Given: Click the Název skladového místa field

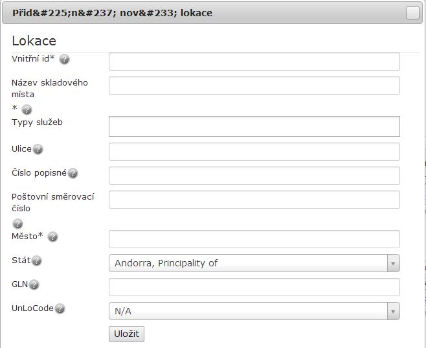Looking at the screenshot, I should coord(254,86).
